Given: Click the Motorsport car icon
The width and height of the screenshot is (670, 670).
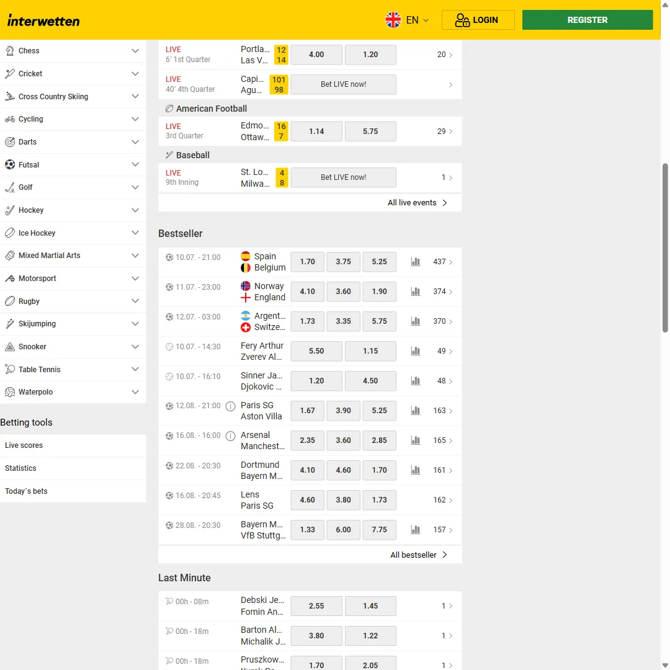Looking at the screenshot, I should (10, 279).
